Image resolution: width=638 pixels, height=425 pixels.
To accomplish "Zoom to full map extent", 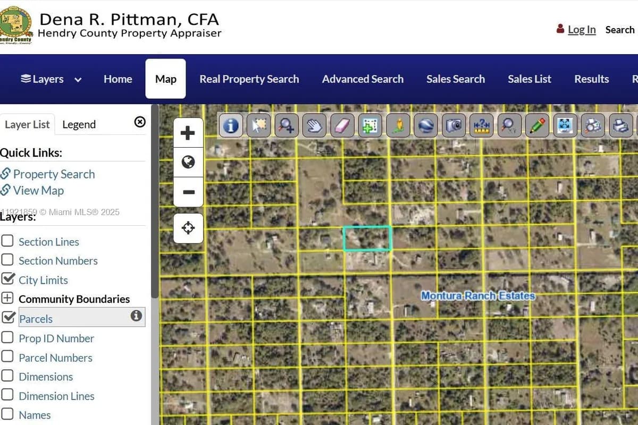I will (565, 125).
